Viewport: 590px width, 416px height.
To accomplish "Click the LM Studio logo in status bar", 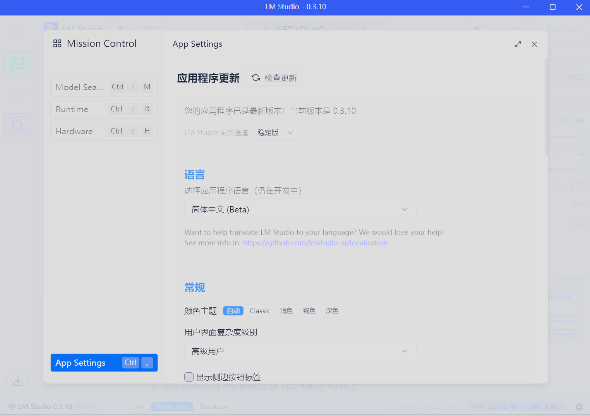I will click(12, 407).
